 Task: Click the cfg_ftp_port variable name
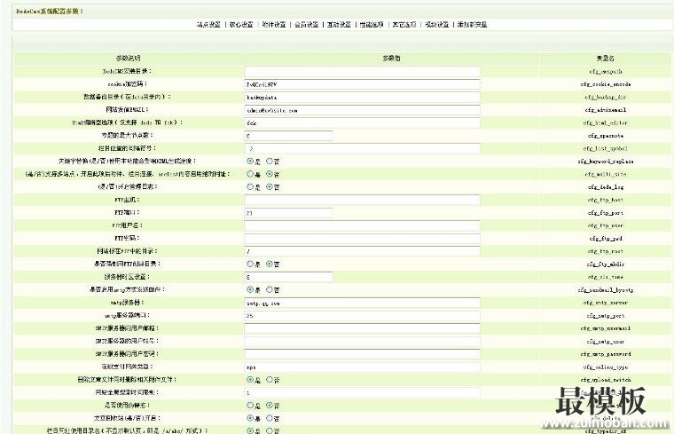[x=606, y=213]
